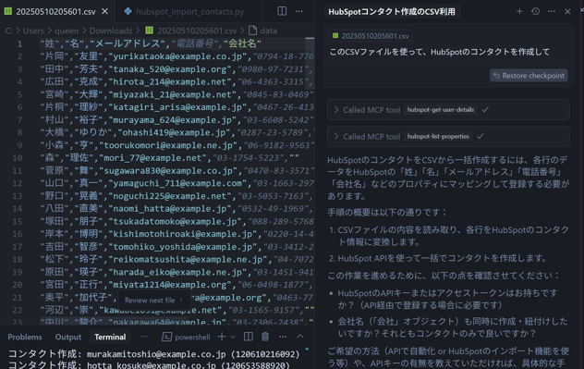This screenshot has height=369, width=584.
Task: Click miyata1214@example.org in the editor
Action: tap(169, 285)
